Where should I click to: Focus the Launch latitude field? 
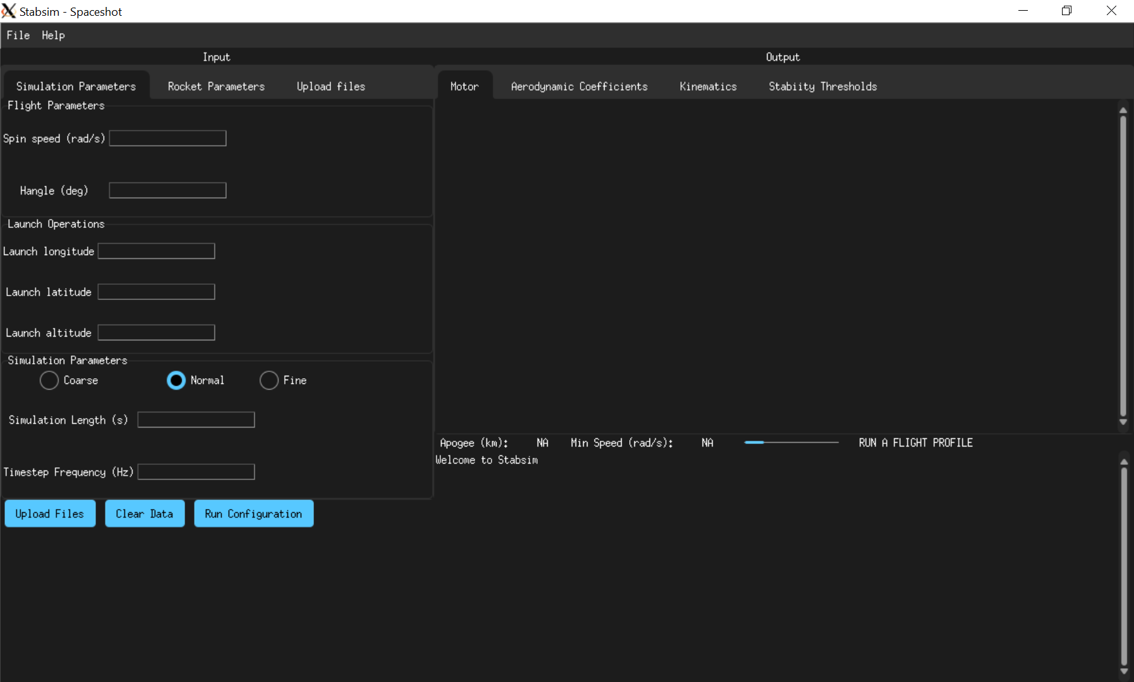pyautogui.click(x=157, y=292)
